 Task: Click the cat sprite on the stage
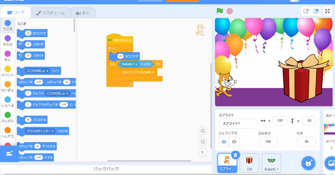tap(225, 85)
